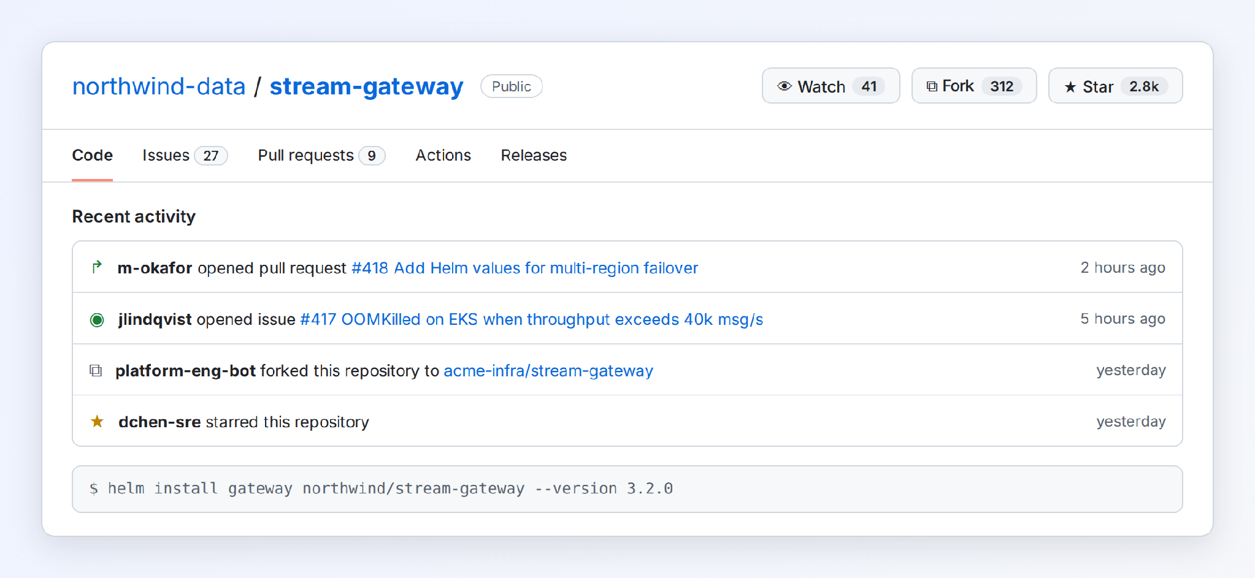
Task: Click fork icon beside platform-eng-bot
Action: [x=96, y=370]
